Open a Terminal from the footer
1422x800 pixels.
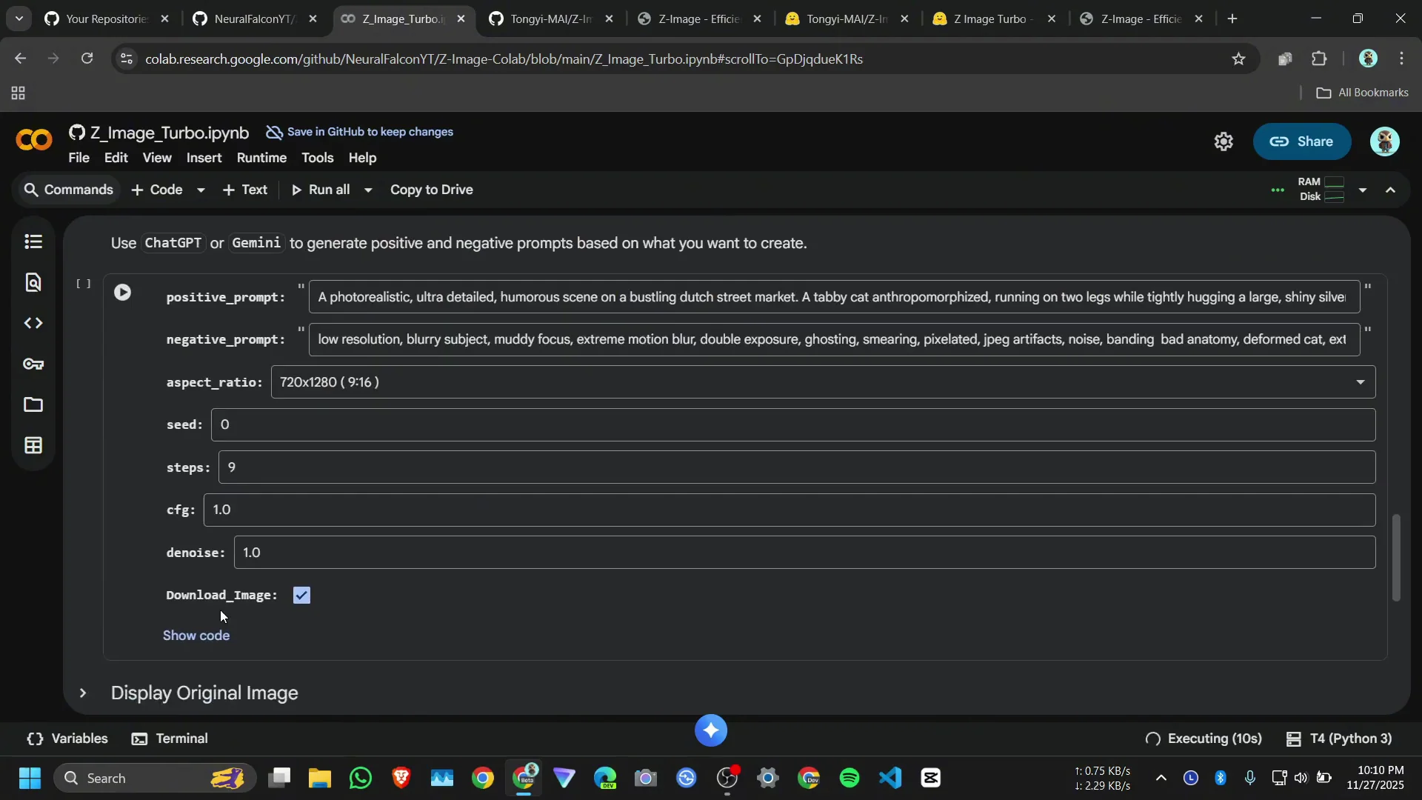(x=170, y=738)
